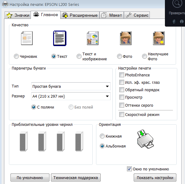Viewport: 185px width, 184px height.
Task: Click the Facebook icon in the dark panel
Action: coord(174,22)
